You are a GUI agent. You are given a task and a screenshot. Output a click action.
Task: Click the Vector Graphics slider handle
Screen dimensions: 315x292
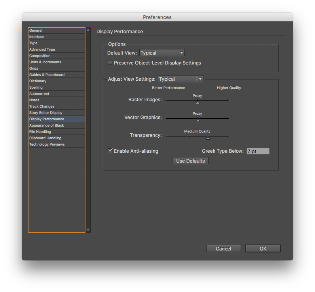coord(198,121)
